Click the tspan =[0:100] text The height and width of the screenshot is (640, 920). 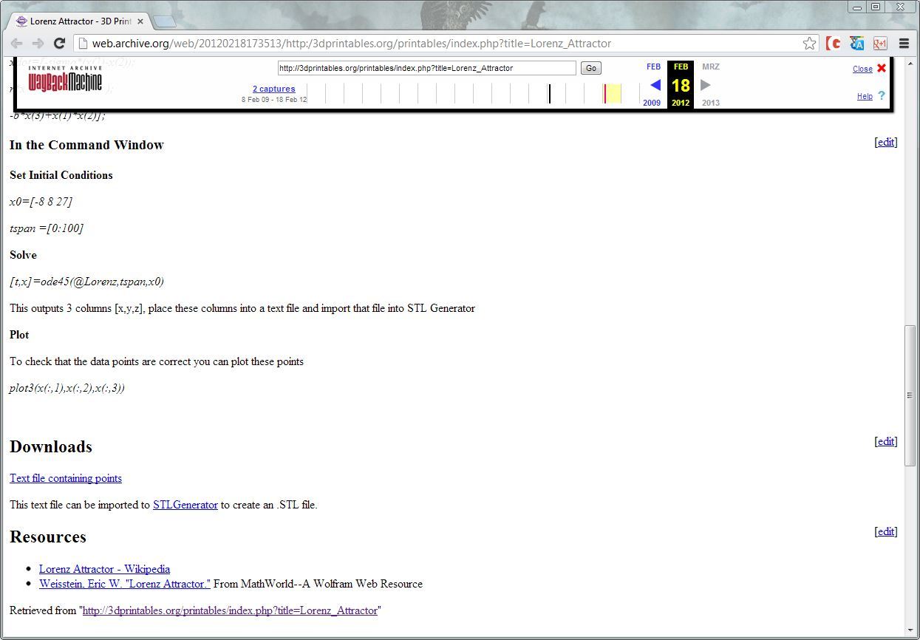(x=46, y=228)
